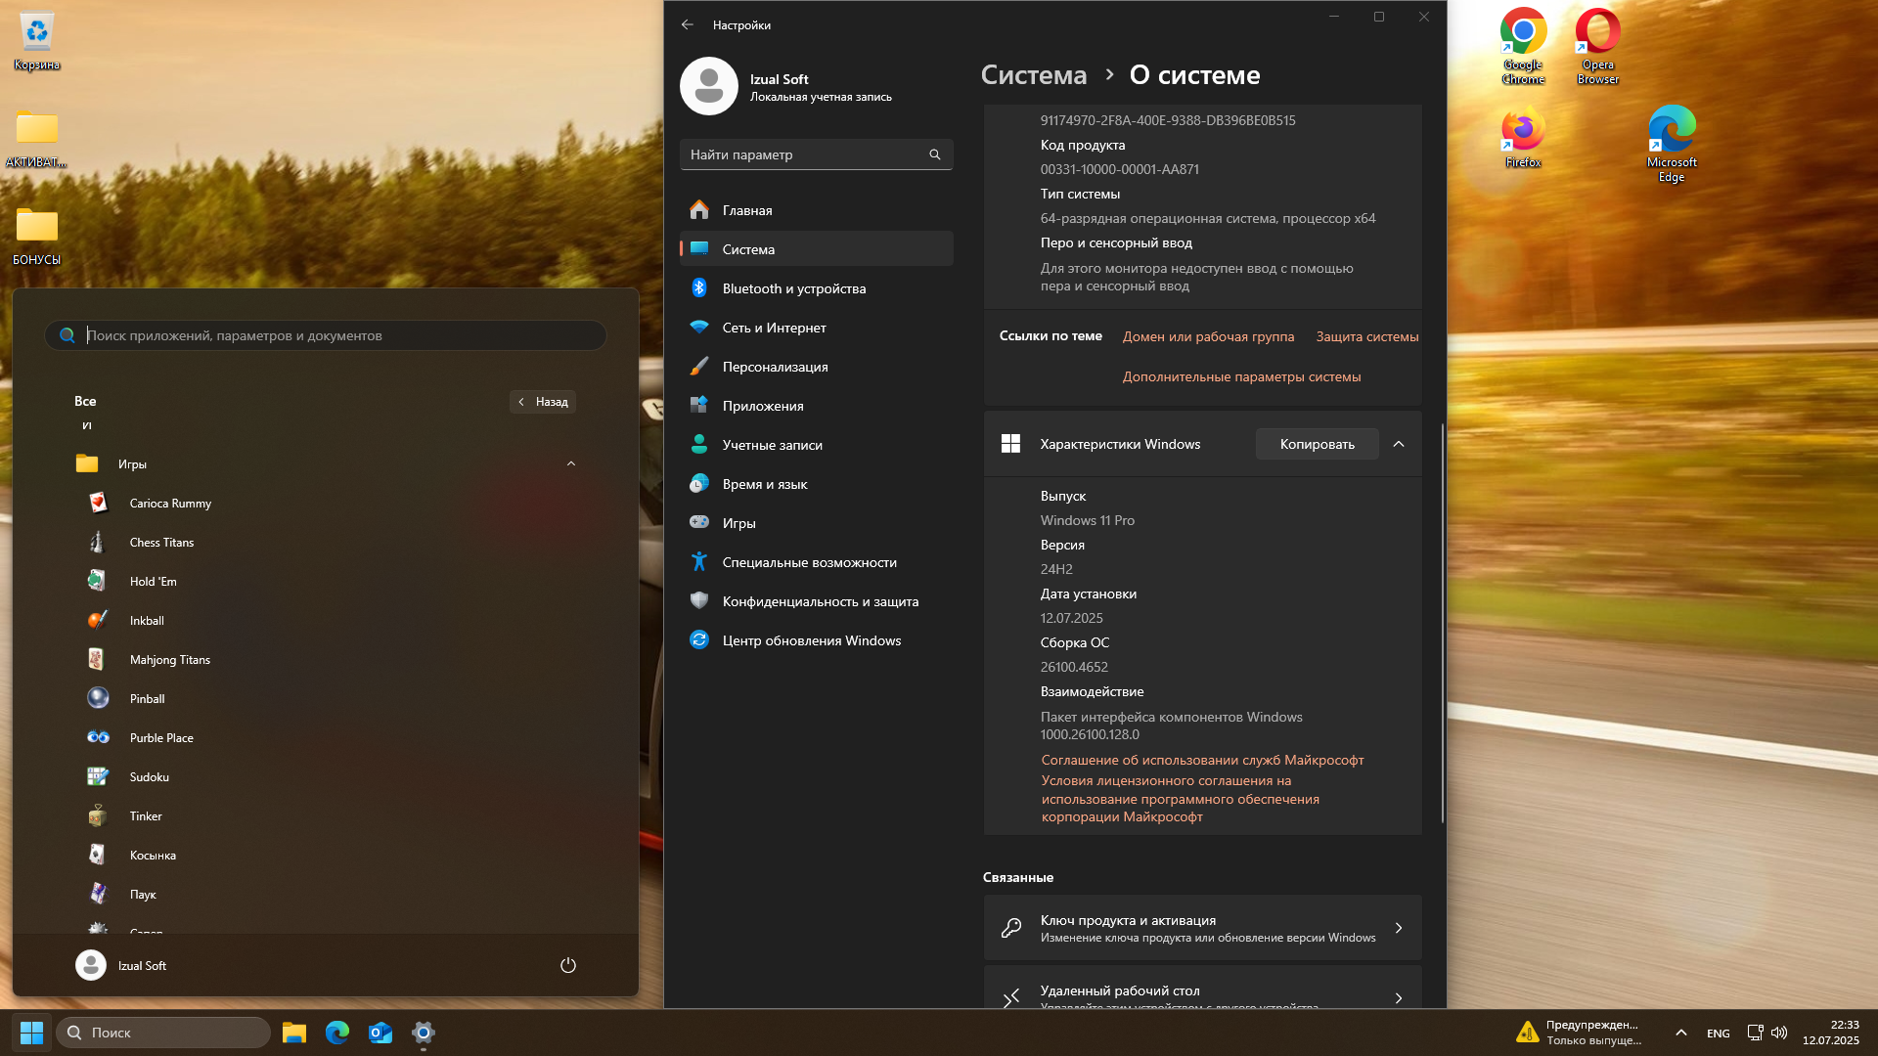Open Edge browser from the taskbar
This screenshot has width=1878, height=1056.
[337, 1033]
